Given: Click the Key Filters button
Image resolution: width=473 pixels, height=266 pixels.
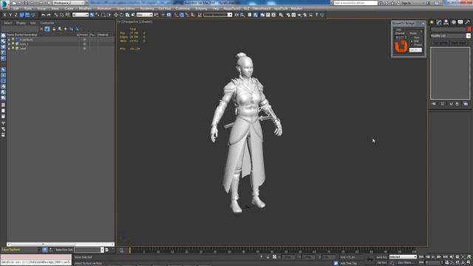Looking at the screenshot, I should [405, 263].
